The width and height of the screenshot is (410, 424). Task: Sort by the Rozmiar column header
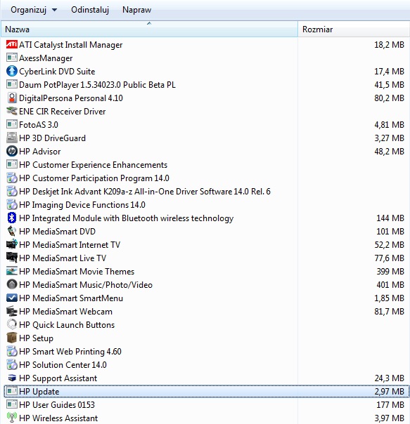(x=354, y=29)
